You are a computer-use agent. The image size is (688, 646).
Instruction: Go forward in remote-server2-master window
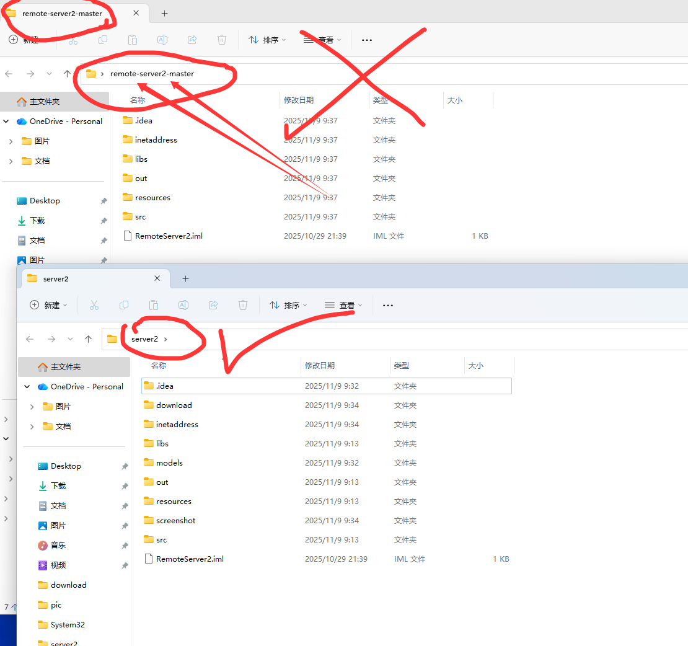(x=30, y=74)
